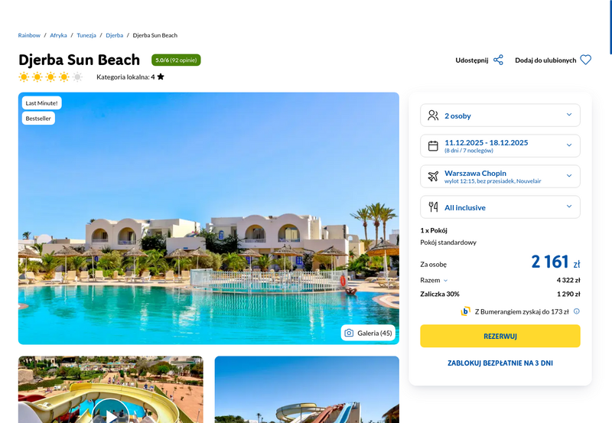Open the Tunezja breadcrumb link
The height and width of the screenshot is (423, 612).
coord(86,35)
